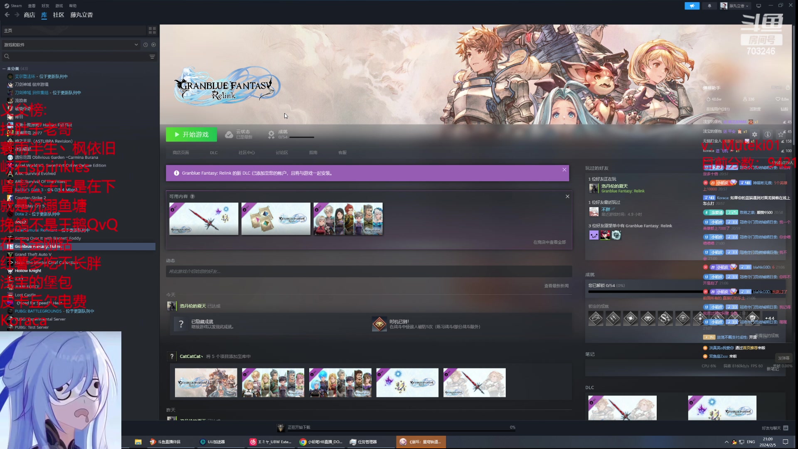Open the character group DLC thumbnail in 可用内容
Image resolution: width=798 pixels, height=449 pixels.
coord(348,219)
